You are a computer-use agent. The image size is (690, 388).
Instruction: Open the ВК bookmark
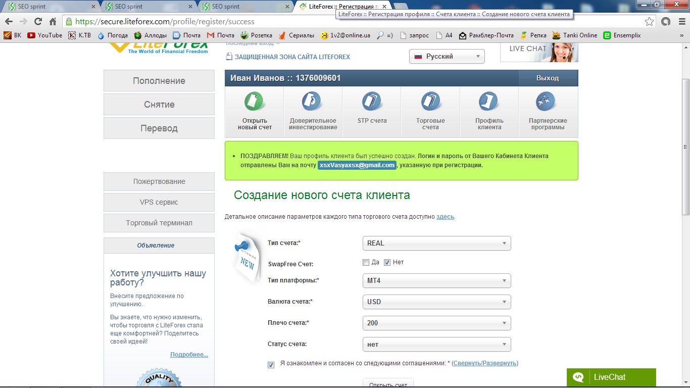13,35
